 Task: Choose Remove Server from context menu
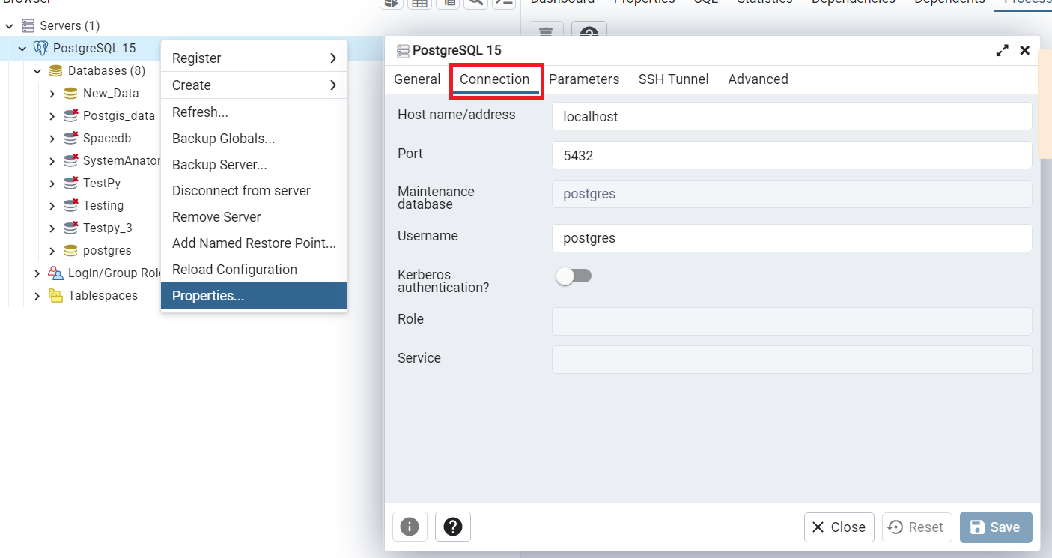(254, 217)
